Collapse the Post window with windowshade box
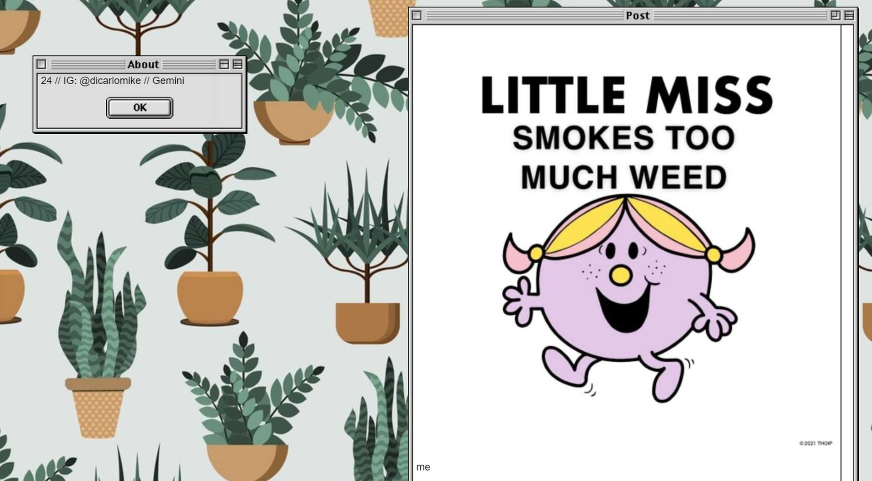This screenshot has width=872, height=481. (x=849, y=15)
